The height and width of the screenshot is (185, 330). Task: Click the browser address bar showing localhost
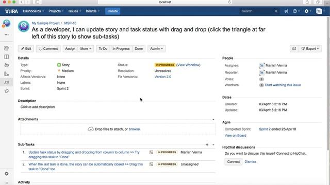(x=165, y=2)
